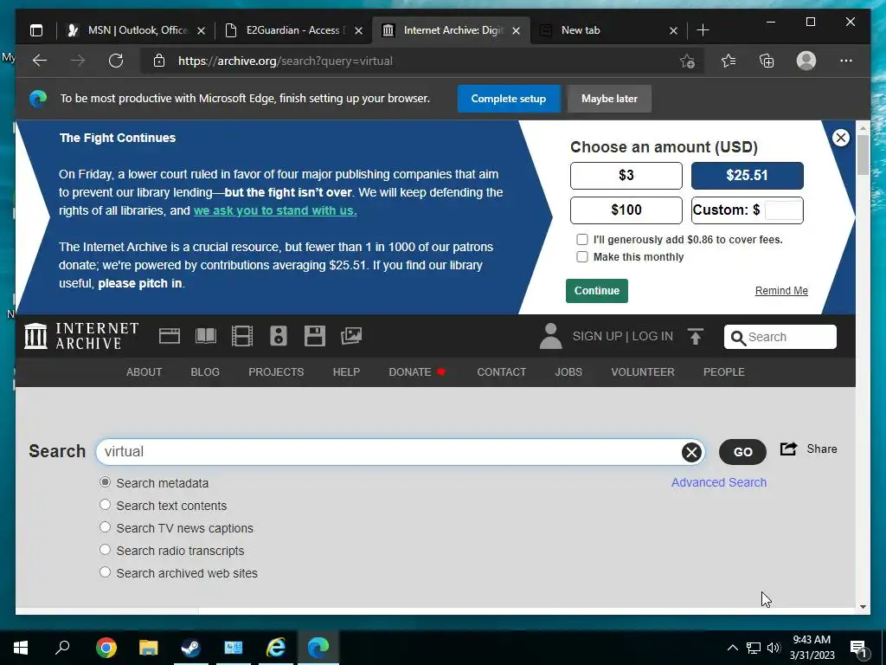Close the MSN Outlook tab

[x=201, y=30]
